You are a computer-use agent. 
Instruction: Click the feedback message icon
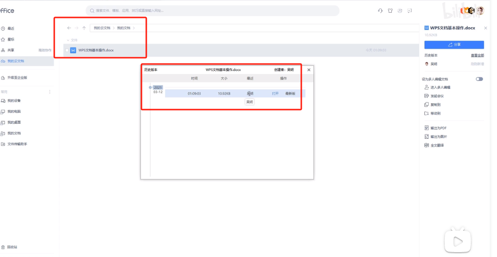coord(410,11)
